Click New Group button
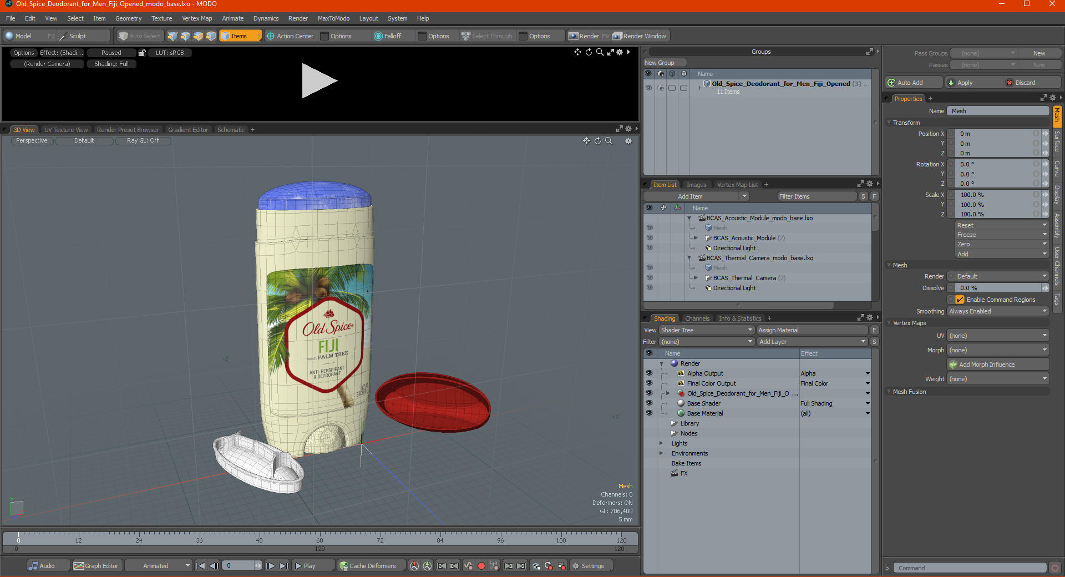This screenshot has width=1065, height=577. 665,63
